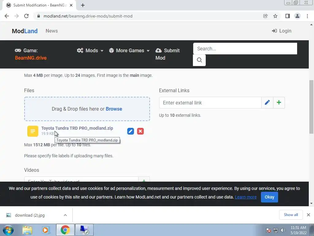Image resolution: width=314 pixels, height=236 pixels.
Task: Click the Enter external link field
Action: pos(210,103)
